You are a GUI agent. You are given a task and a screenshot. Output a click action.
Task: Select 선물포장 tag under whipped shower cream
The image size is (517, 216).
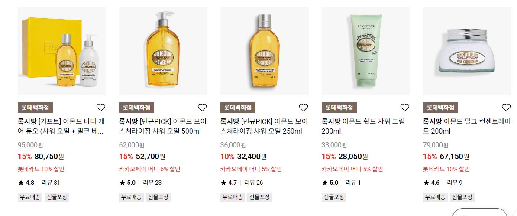[x=334, y=197]
